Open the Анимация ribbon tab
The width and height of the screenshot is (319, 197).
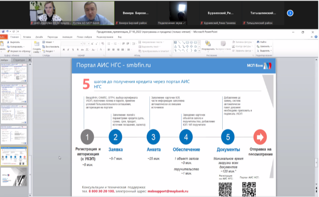pyautogui.click(x=67, y=37)
